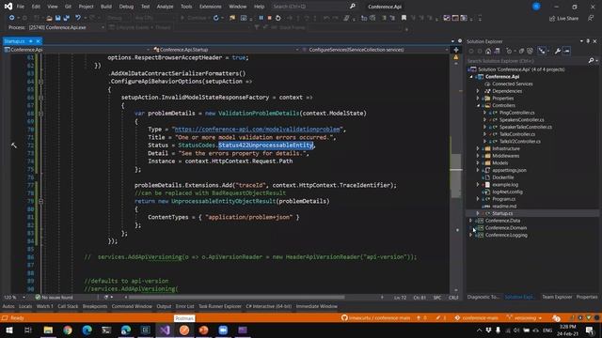Select appsettings.json in Solution Explorer
The image size is (602, 338).
click(x=509, y=170)
